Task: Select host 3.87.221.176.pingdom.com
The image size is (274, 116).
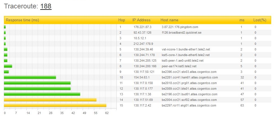Action: point(180,27)
